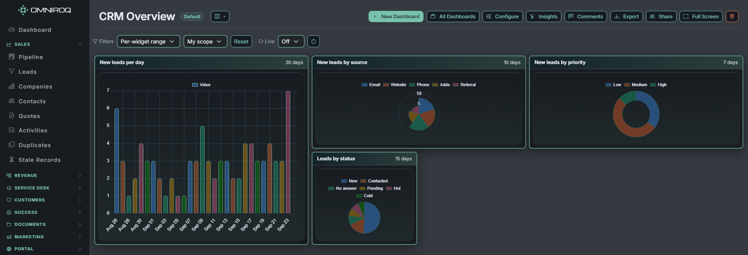Open Insights panel

click(x=543, y=16)
